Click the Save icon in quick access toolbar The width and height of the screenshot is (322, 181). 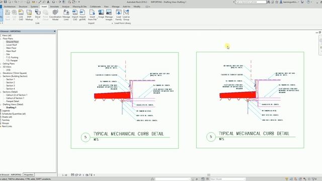[6, 2]
